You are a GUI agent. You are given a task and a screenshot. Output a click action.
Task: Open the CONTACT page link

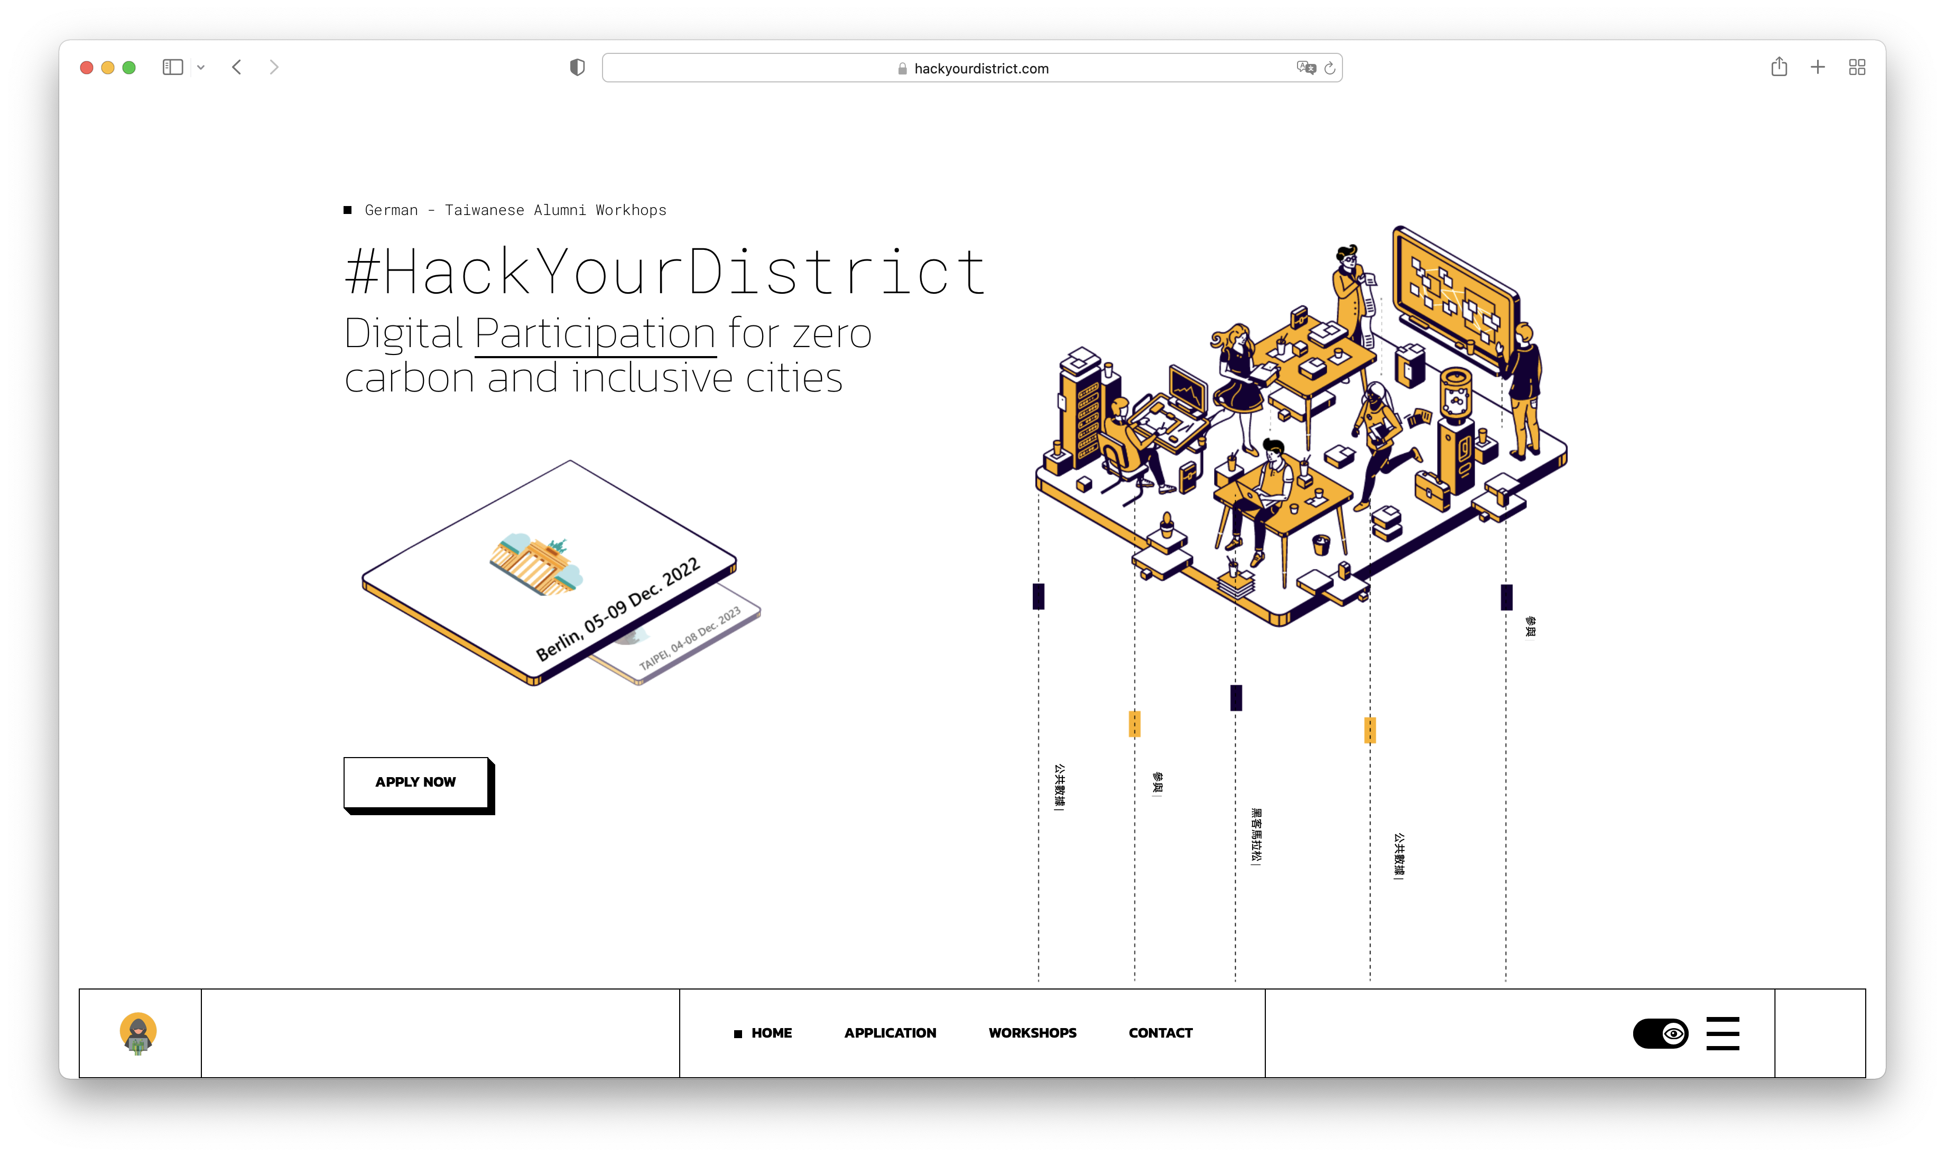(x=1160, y=1033)
